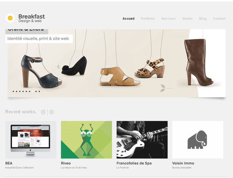
Task: Click the Riveo project title link
Action: tap(66, 163)
